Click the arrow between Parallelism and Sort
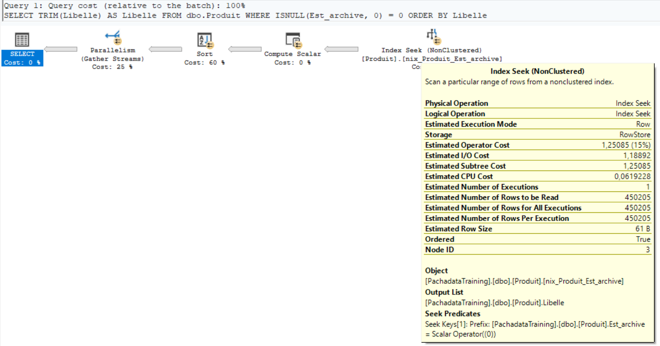Viewport: 660px width, 346px height. (165, 49)
